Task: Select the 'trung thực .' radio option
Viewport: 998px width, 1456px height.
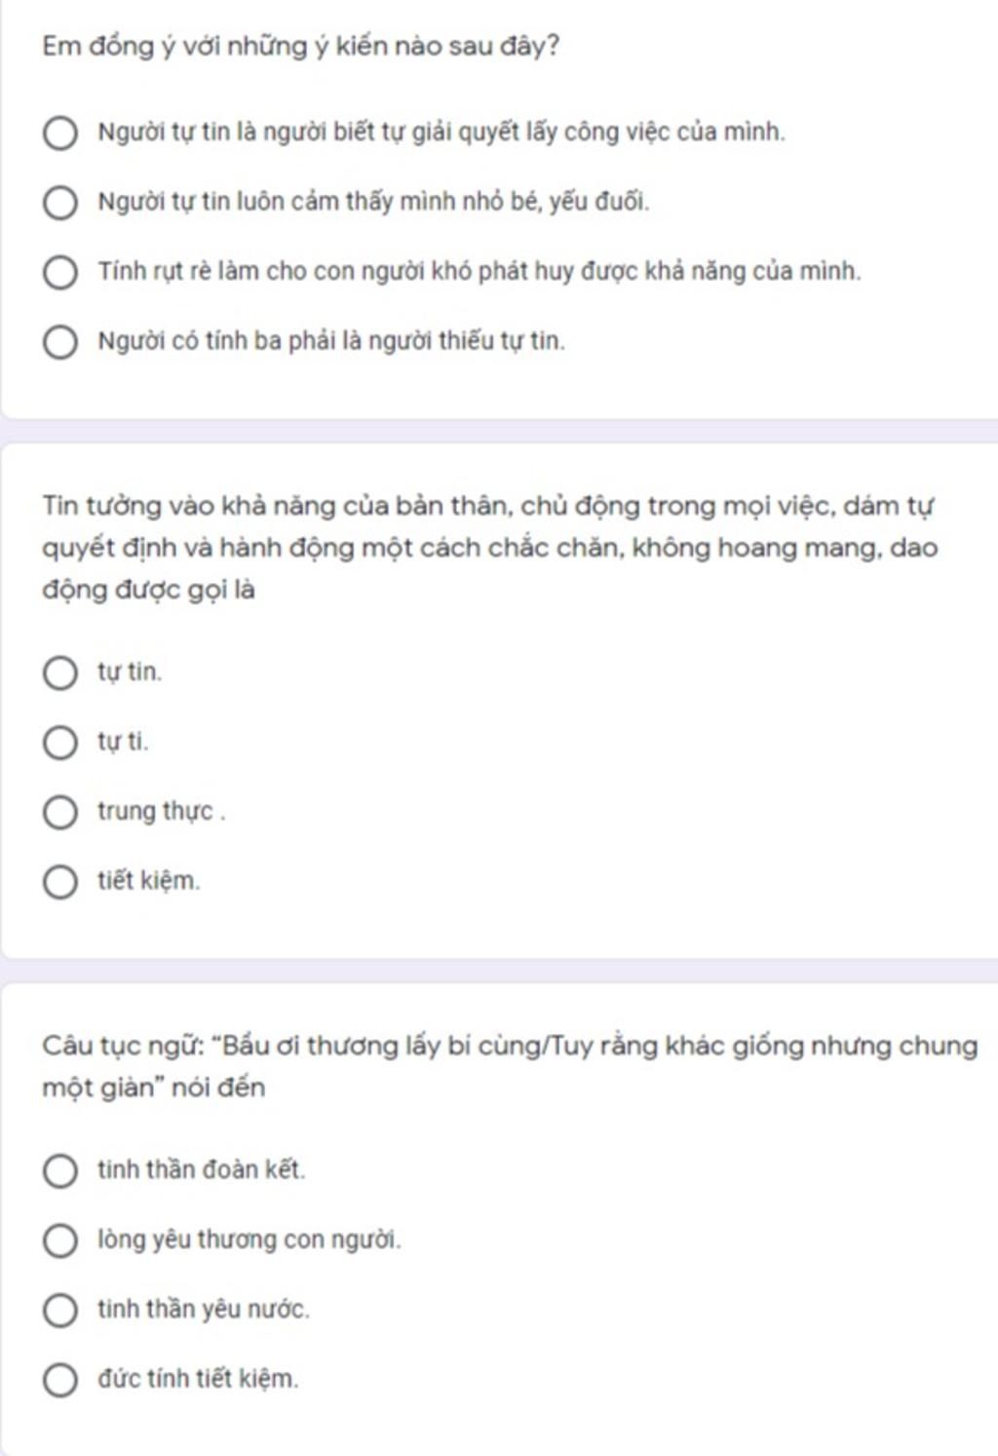Action: click(59, 812)
